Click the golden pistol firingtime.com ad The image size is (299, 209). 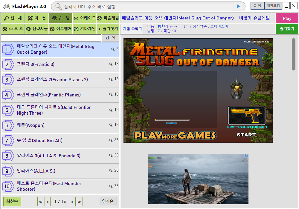point(247,116)
